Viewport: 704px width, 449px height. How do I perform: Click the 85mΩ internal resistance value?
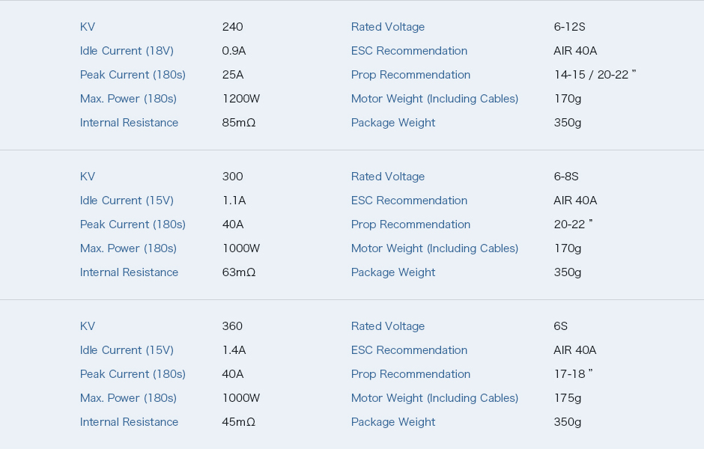pos(239,123)
